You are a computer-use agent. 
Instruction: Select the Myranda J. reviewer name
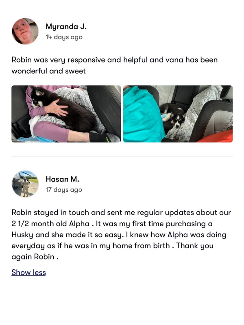pyautogui.click(x=66, y=26)
